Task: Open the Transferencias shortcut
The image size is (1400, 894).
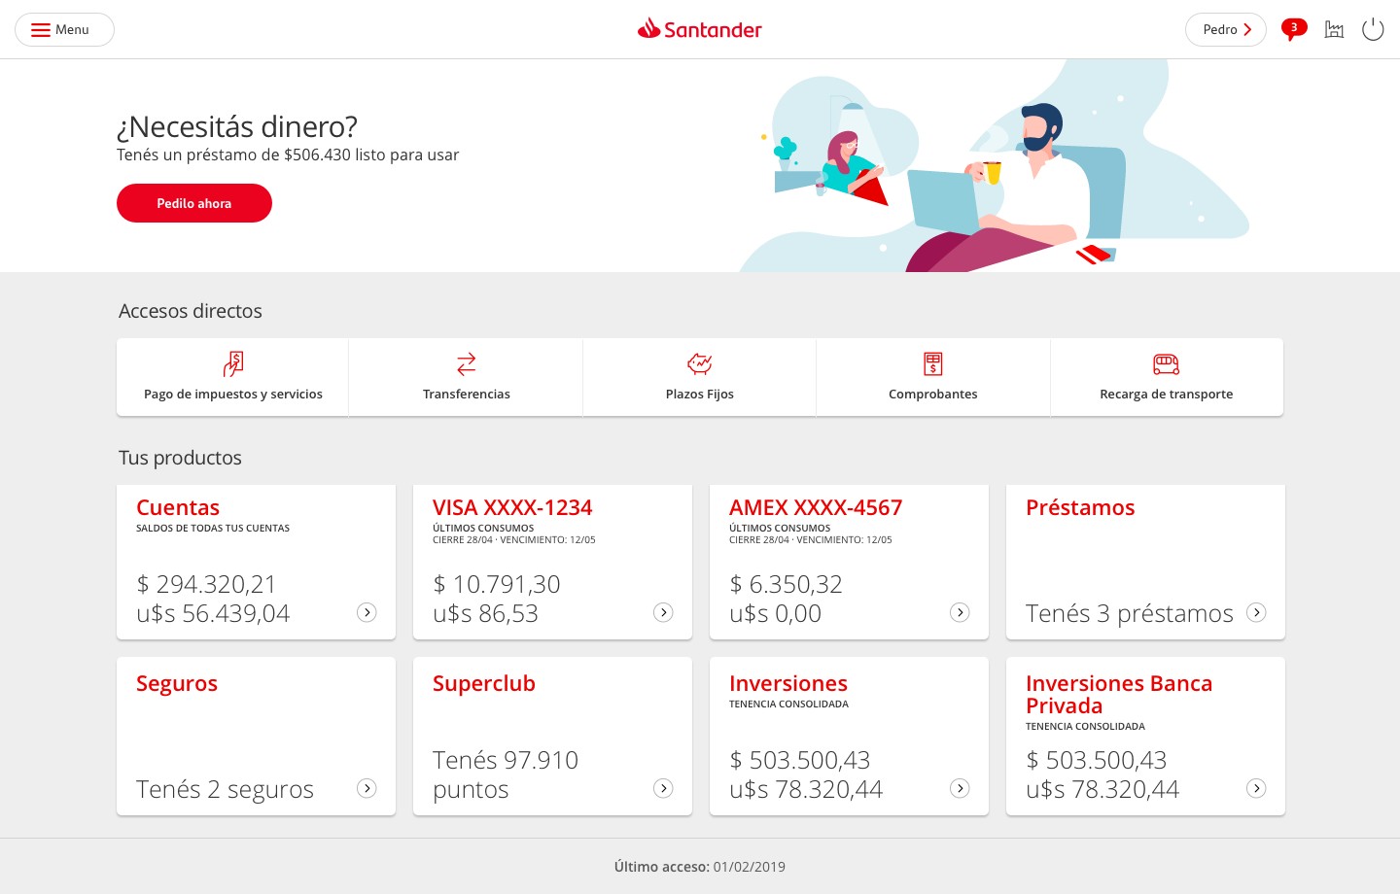Action: pos(467,377)
